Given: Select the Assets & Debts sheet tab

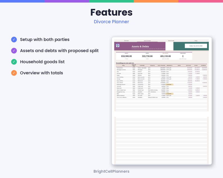Looking at the screenshot, I should point(147,41).
